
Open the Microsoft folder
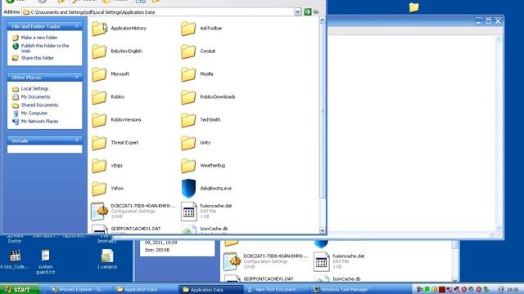pos(111,74)
